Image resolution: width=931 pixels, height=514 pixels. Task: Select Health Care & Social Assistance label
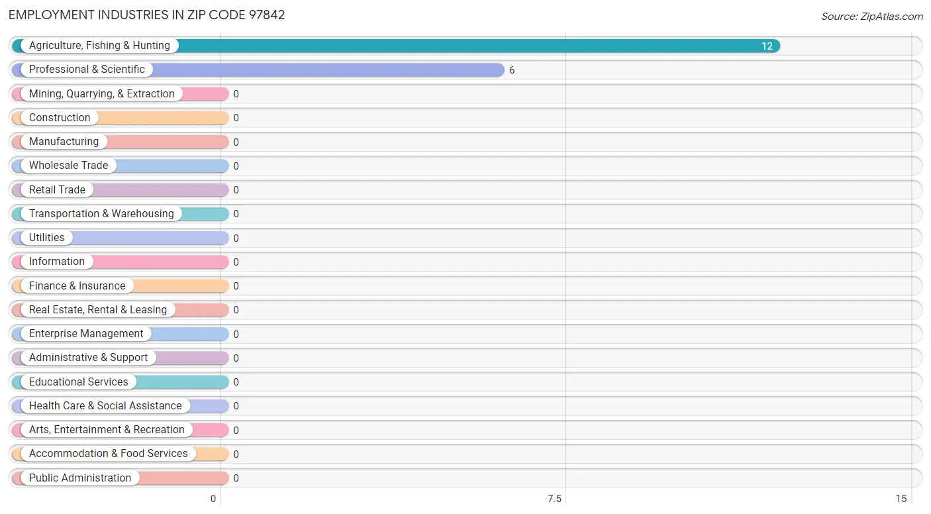[105, 406]
